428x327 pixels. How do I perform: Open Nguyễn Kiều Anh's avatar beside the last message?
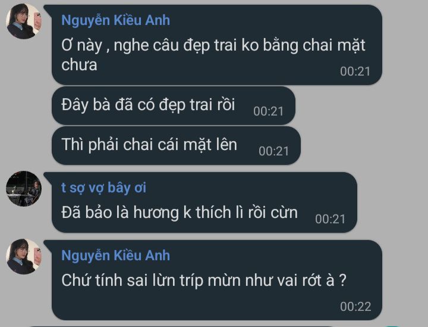click(24, 257)
